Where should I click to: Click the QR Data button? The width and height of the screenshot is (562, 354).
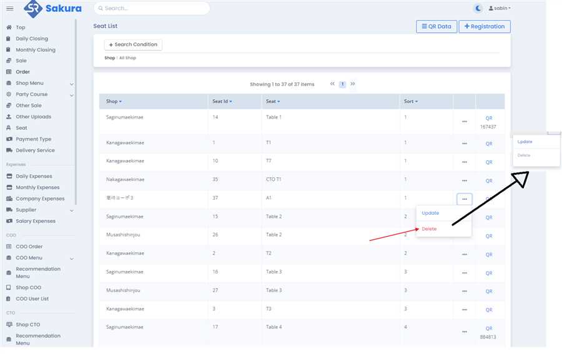[x=436, y=26]
